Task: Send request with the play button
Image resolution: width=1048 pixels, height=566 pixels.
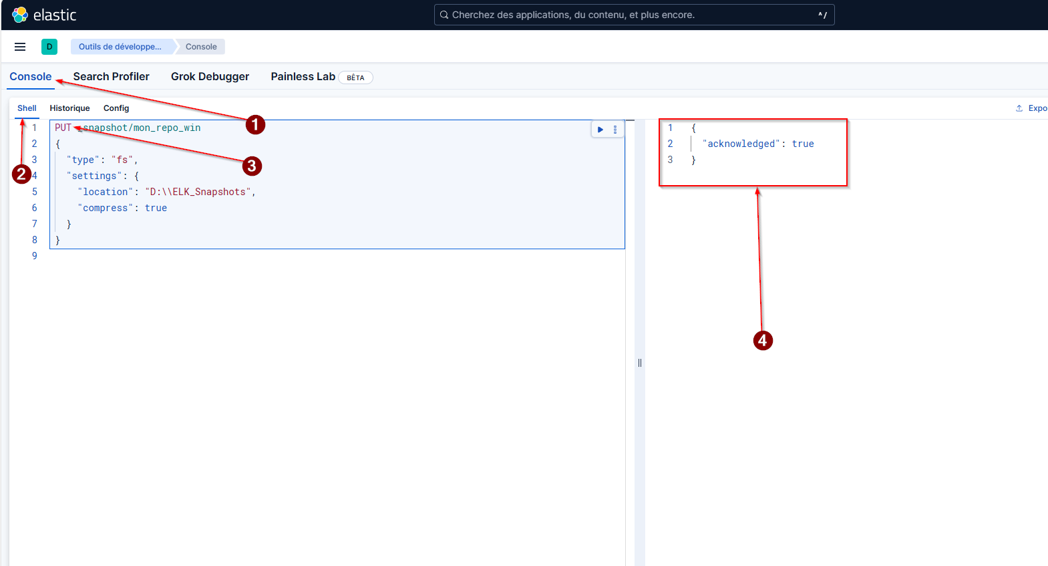Action: click(600, 130)
